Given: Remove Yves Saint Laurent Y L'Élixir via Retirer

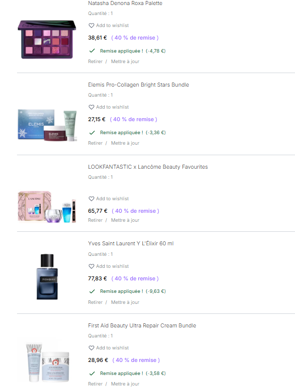Looking at the screenshot, I should coord(95,302).
